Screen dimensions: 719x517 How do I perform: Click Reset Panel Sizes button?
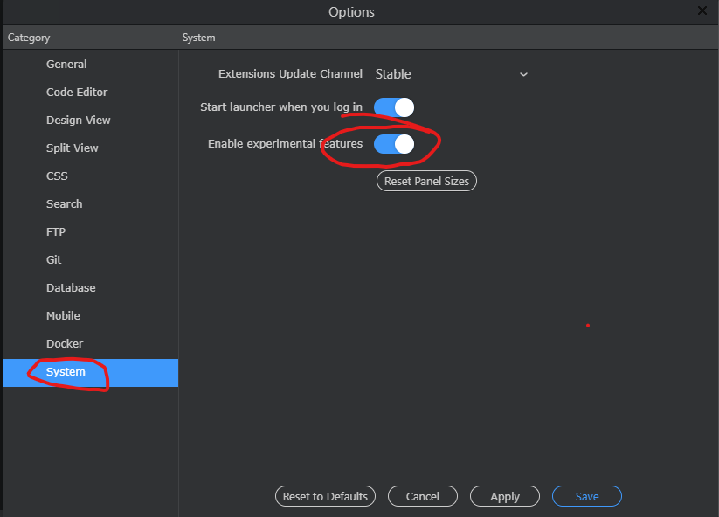click(426, 181)
